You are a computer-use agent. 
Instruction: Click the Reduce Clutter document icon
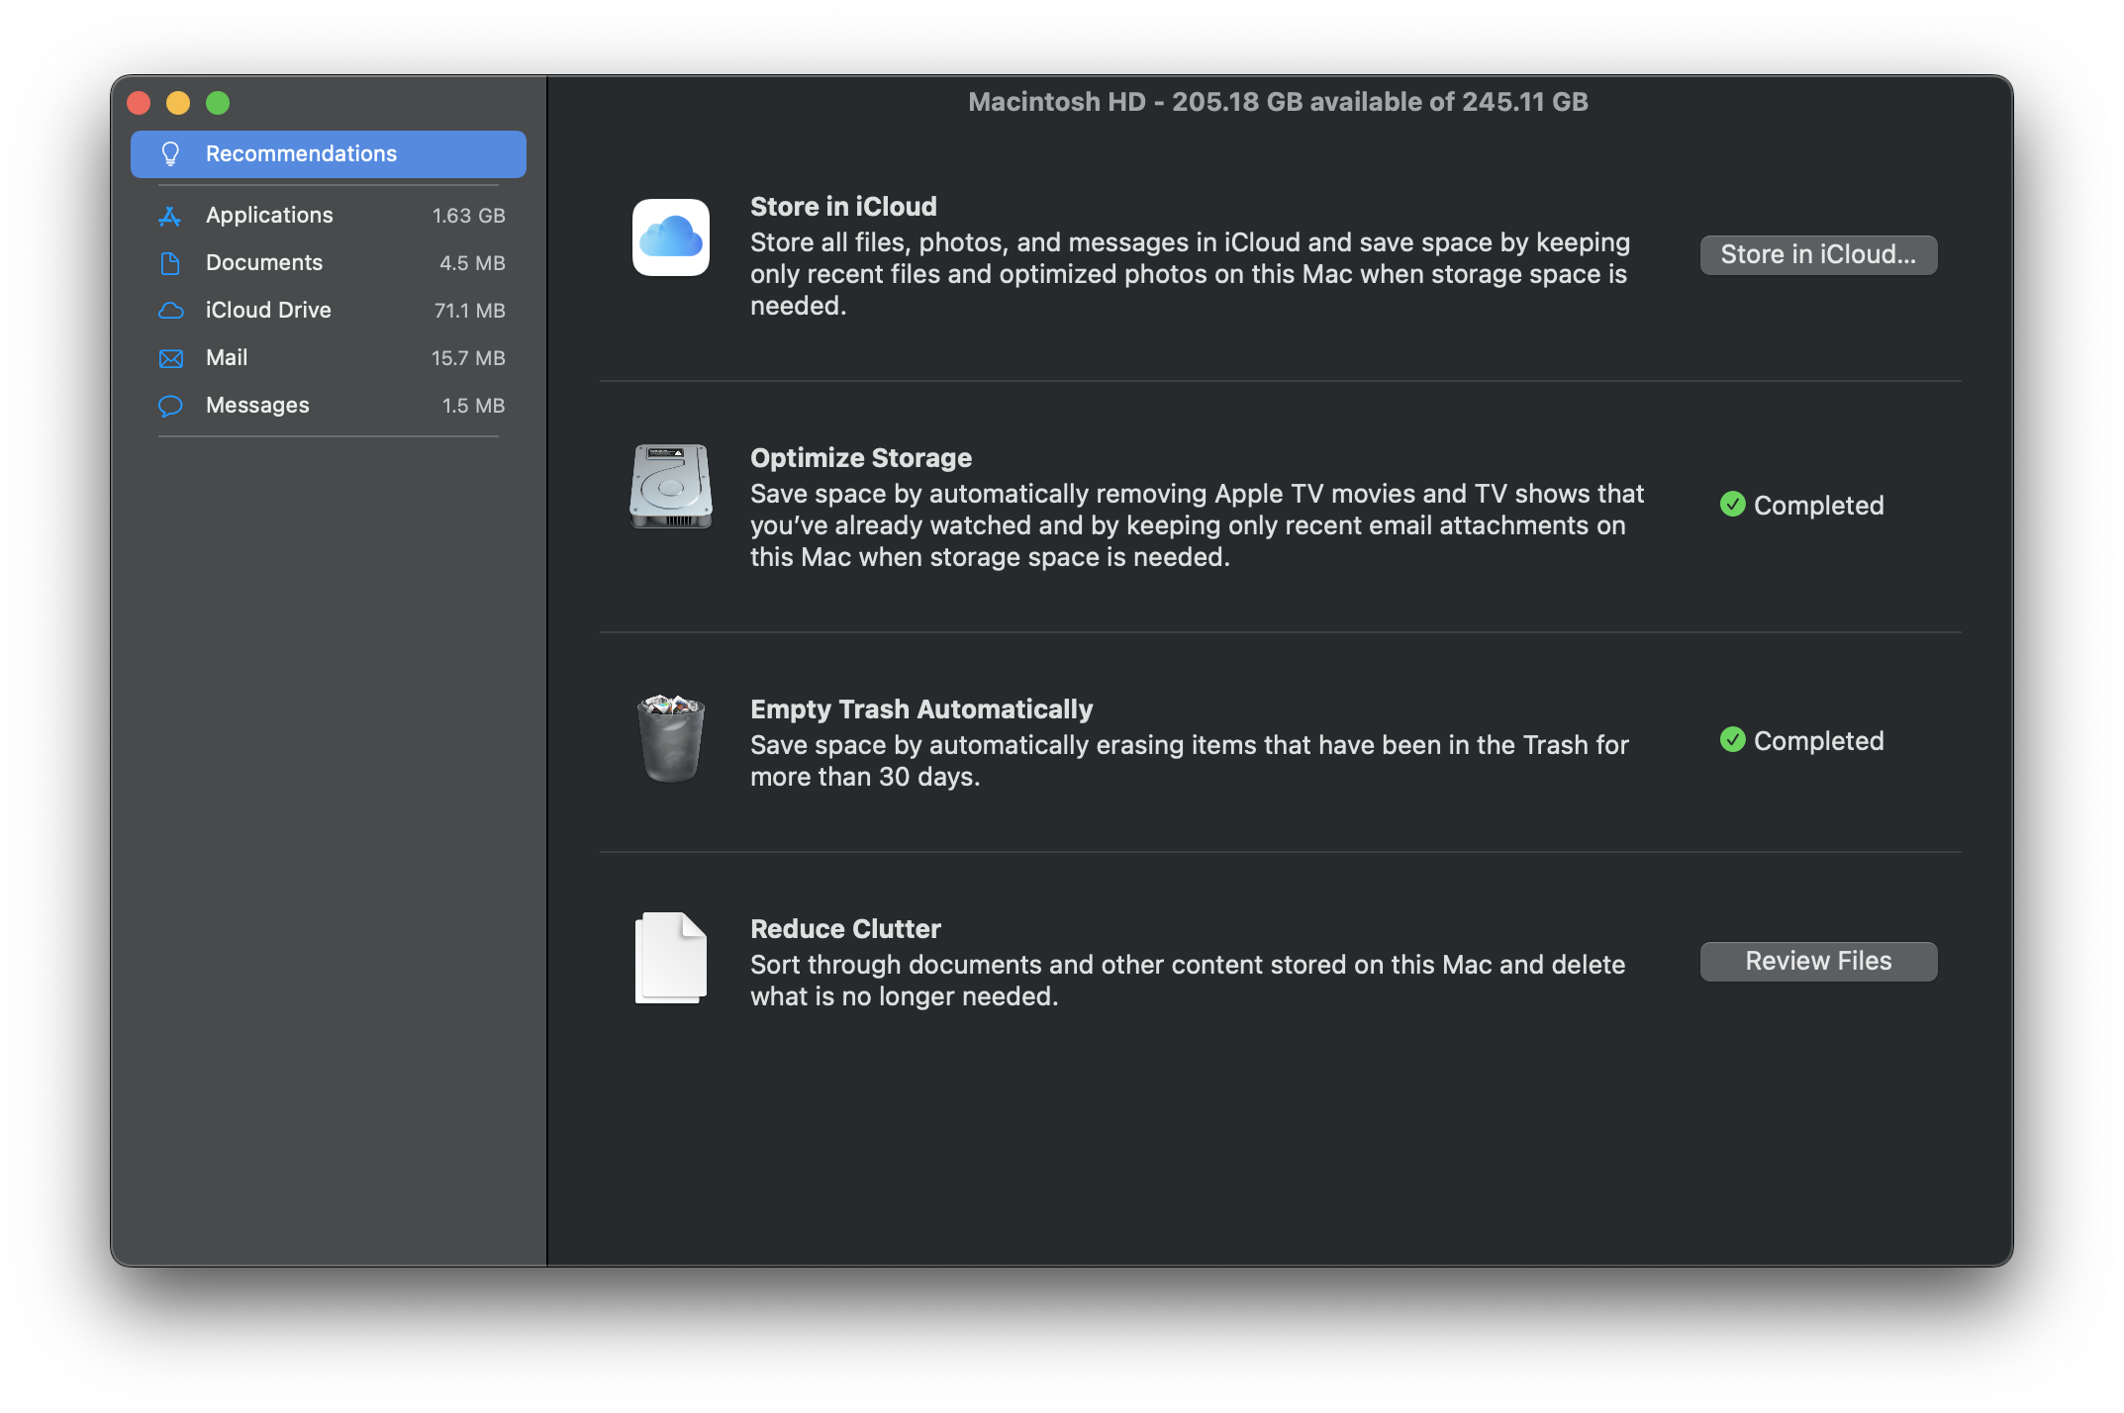671,958
